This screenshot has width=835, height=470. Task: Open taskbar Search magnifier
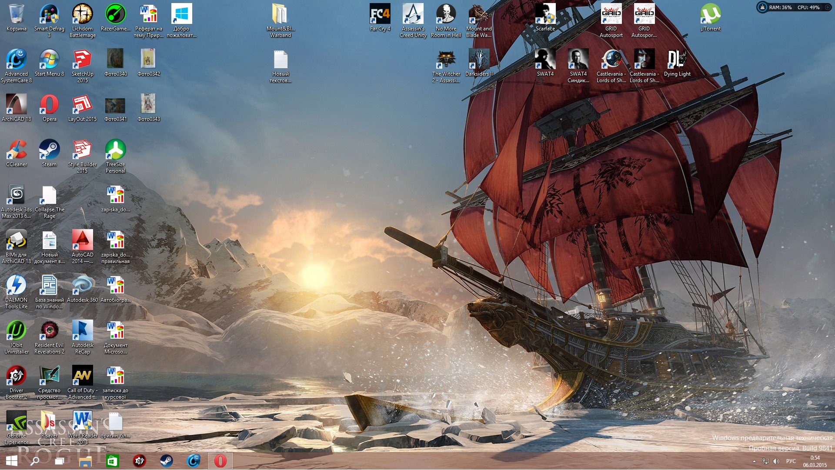(x=35, y=461)
